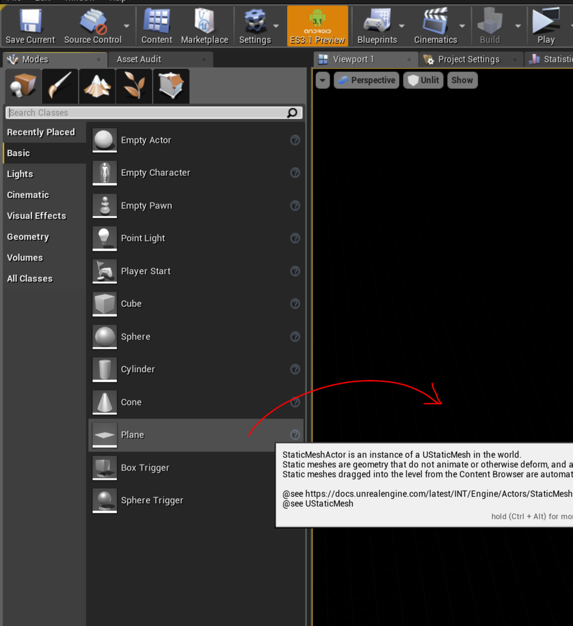Expand the Blueprints dropdown arrow
This screenshot has width=573, height=626.
[x=402, y=26]
